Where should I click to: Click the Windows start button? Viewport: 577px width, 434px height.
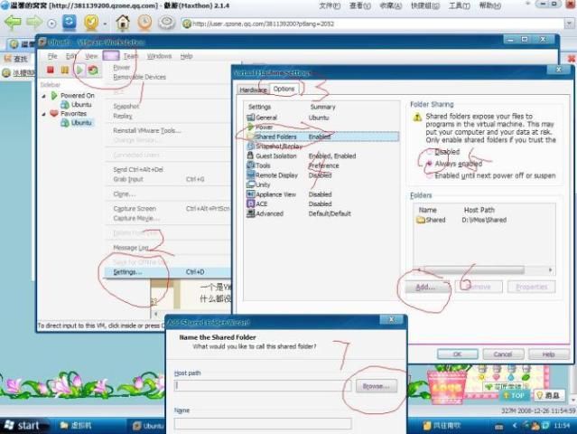tap(23, 426)
